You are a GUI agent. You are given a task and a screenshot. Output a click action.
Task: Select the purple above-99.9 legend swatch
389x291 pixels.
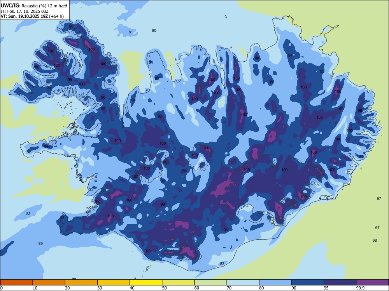(x=372, y=282)
